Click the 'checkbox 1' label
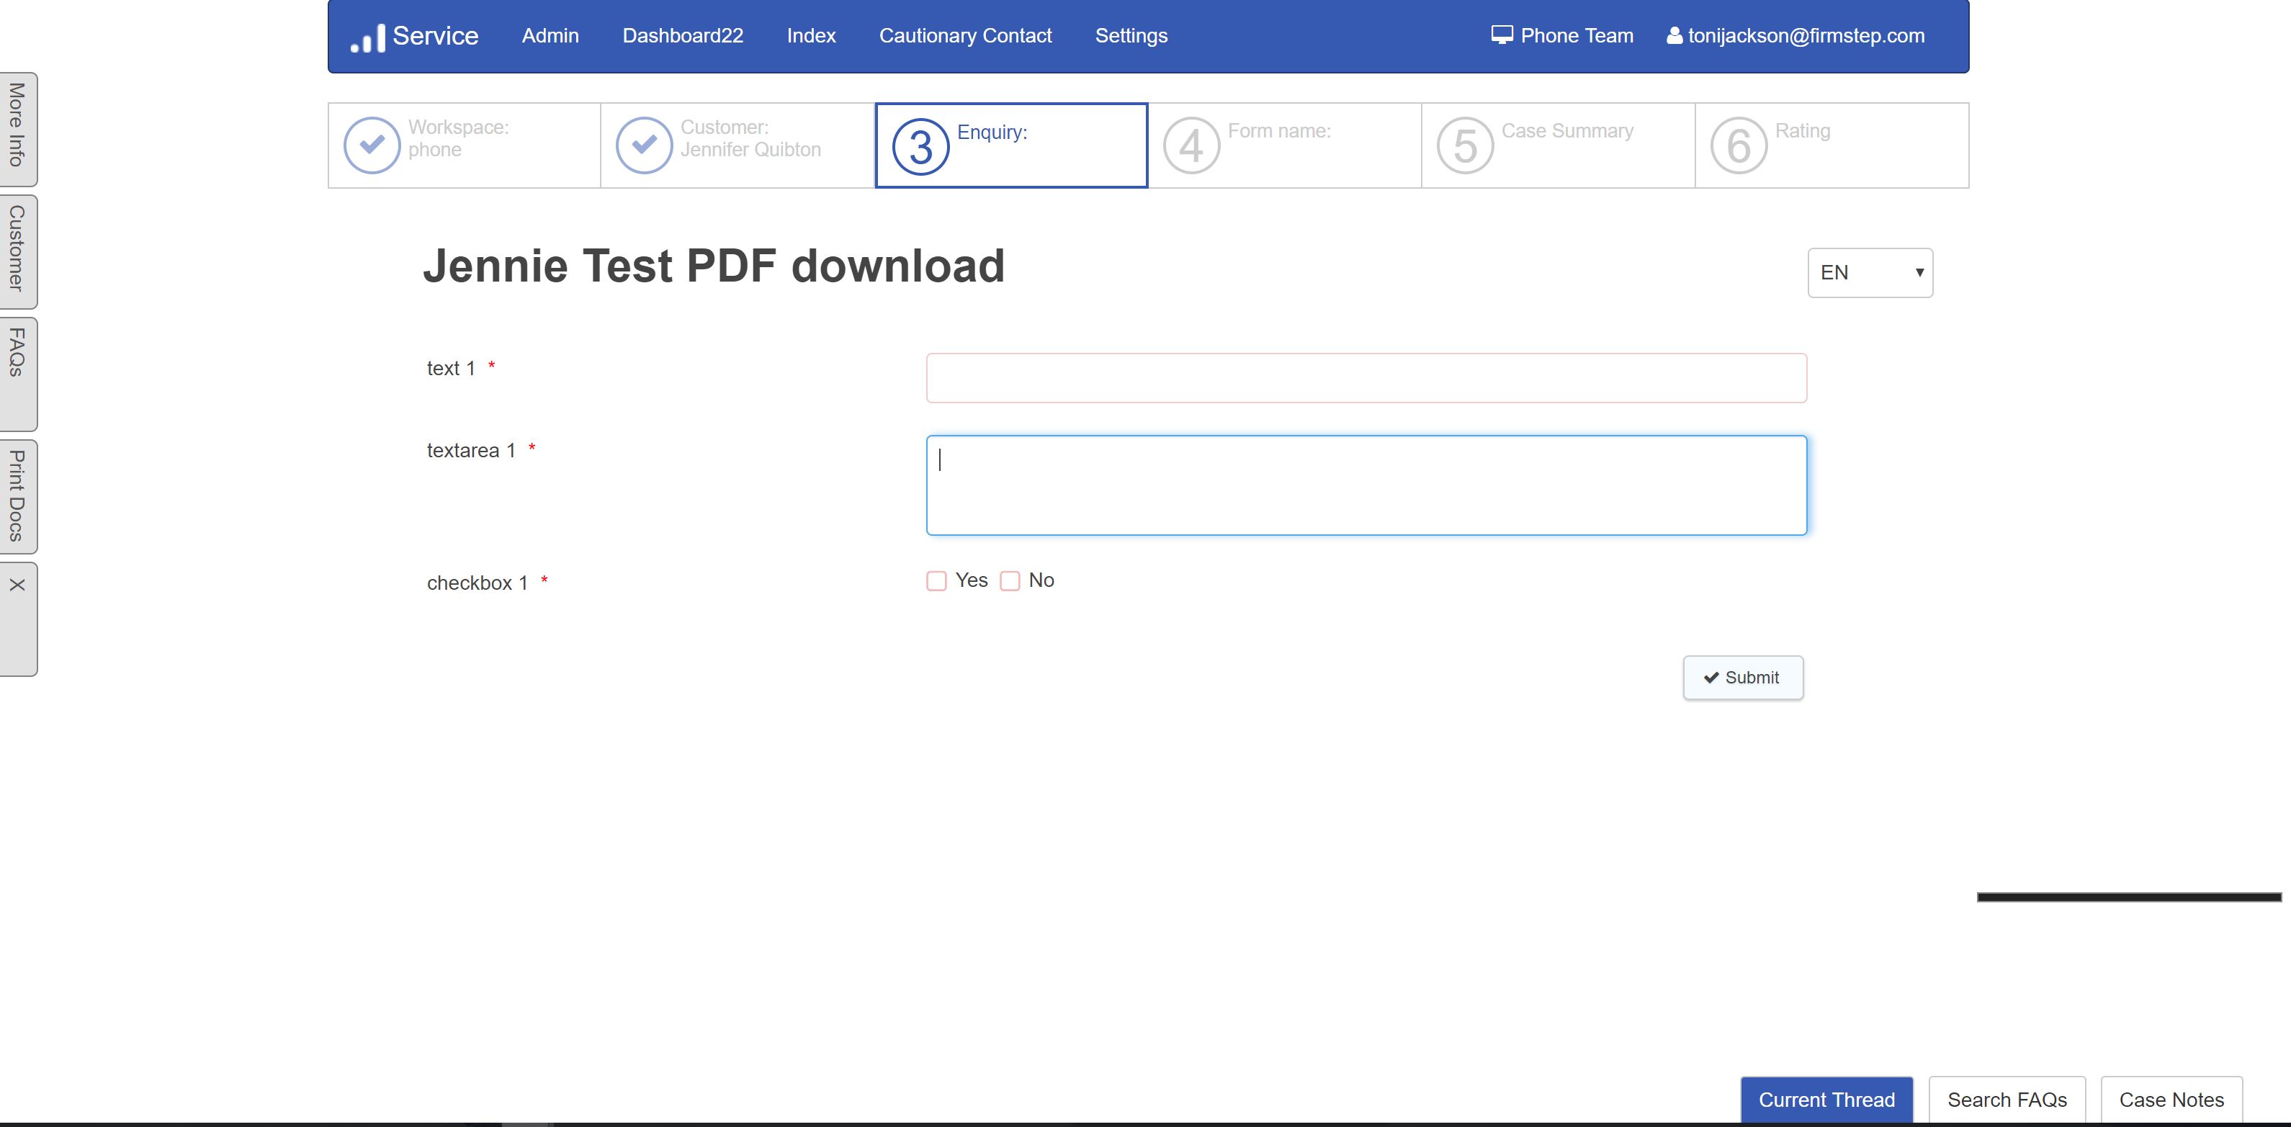 click(478, 583)
